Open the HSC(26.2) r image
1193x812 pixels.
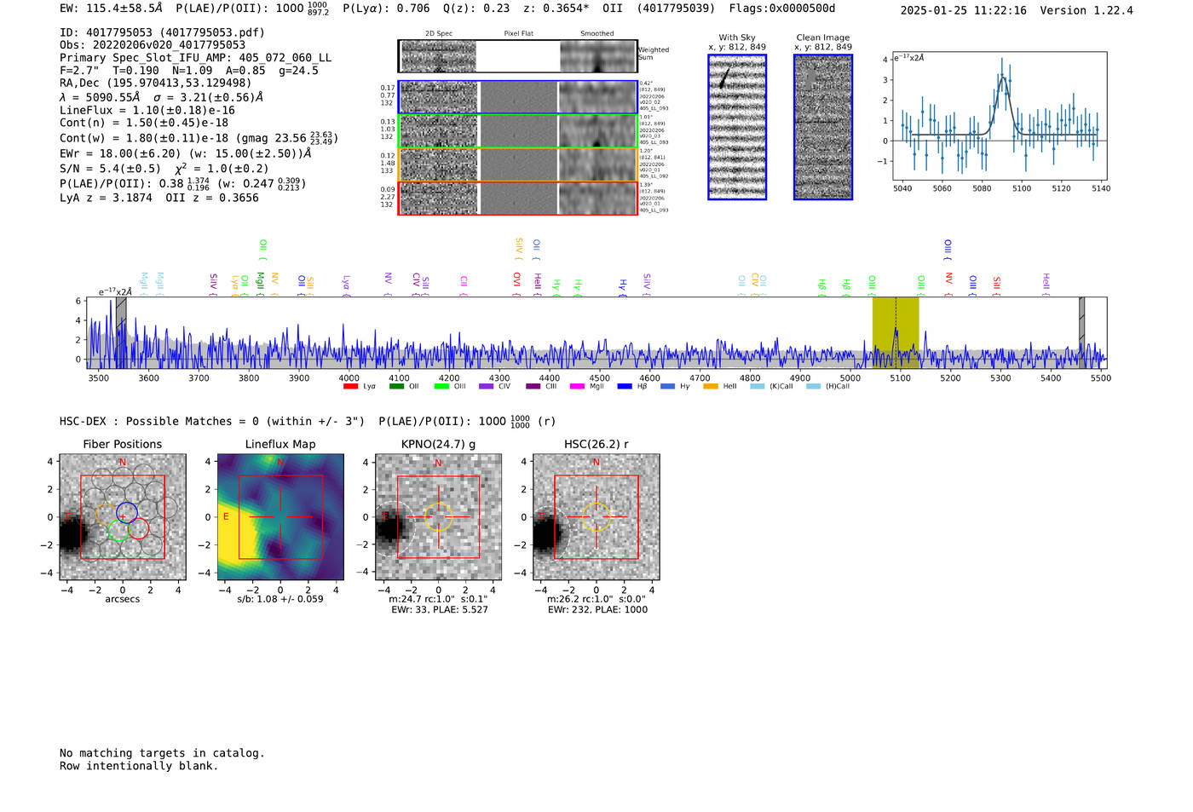coord(596,517)
